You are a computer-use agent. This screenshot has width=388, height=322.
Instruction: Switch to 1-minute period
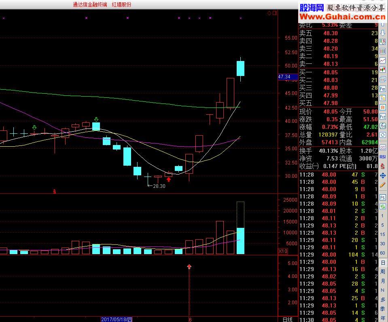pos(383,216)
